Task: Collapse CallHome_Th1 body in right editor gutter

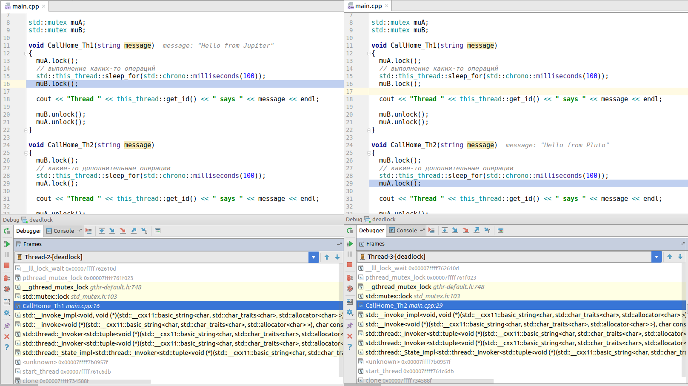Action: pos(369,54)
